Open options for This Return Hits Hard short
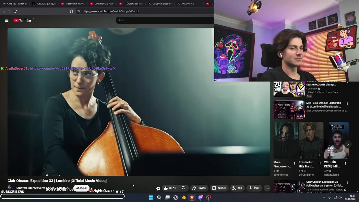 pyautogui.click(x=320, y=164)
